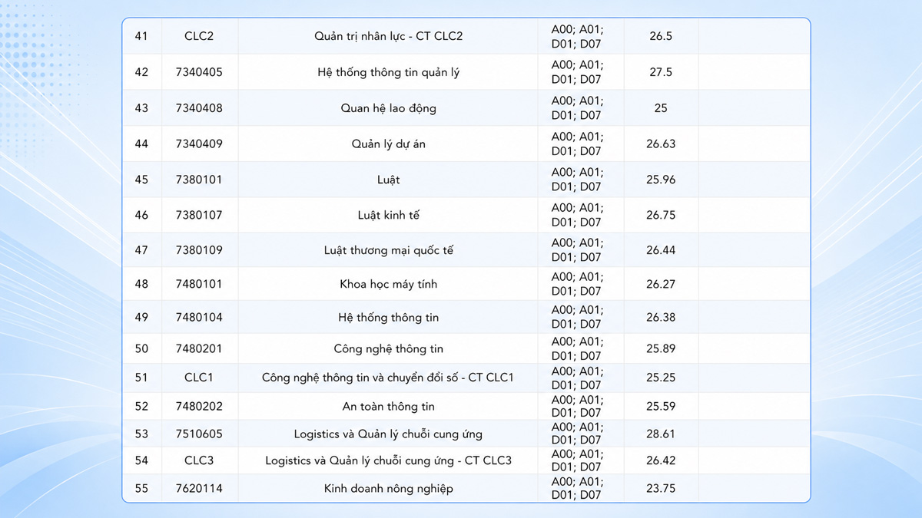The image size is (922, 518).
Task: Click the score "25" in row 43
Action: point(661,108)
